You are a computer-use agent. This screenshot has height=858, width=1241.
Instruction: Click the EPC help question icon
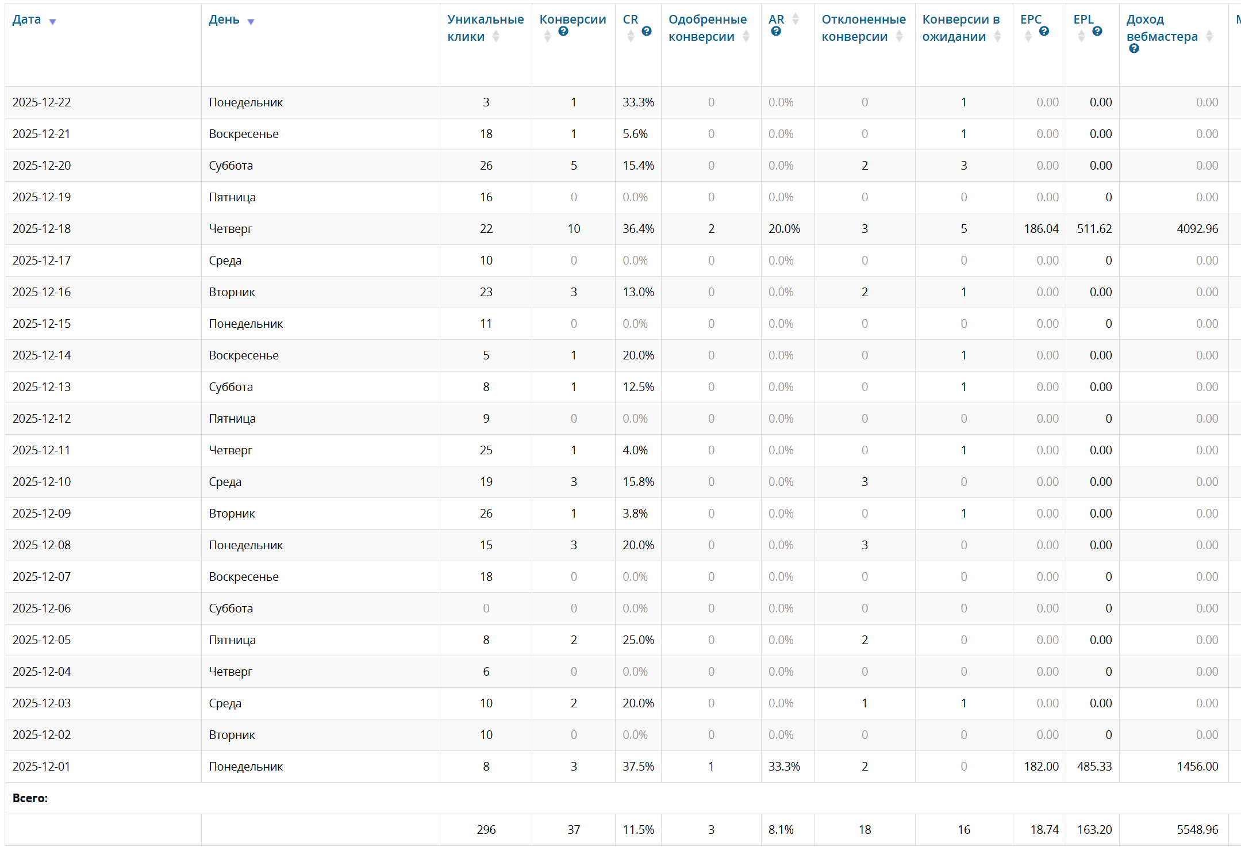(x=1044, y=32)
